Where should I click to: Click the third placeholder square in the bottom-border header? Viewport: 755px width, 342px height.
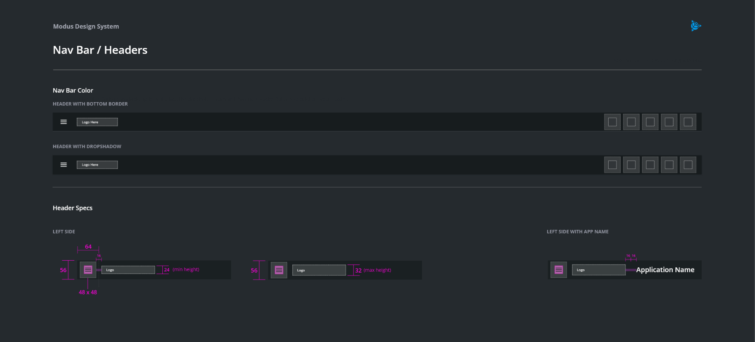650,122
